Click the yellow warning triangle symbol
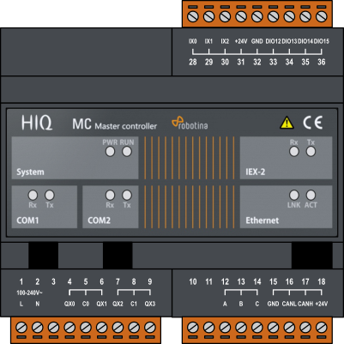 click(287, 123)
